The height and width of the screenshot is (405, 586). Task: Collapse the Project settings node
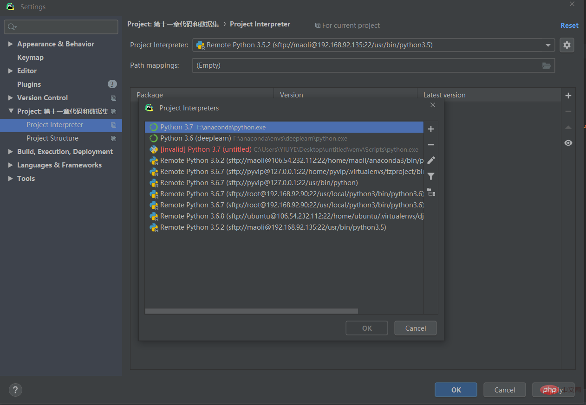click(x=11, y=111)
